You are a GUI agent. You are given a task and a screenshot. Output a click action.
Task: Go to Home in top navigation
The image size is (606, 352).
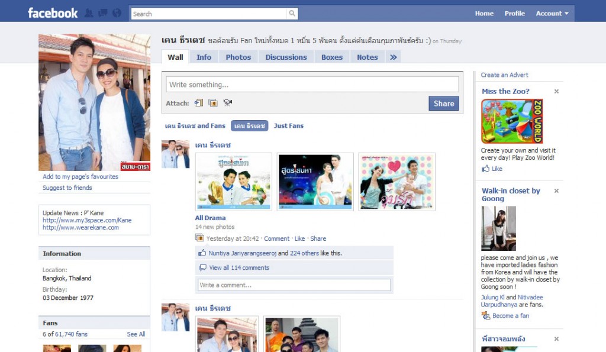click(484, 14)
